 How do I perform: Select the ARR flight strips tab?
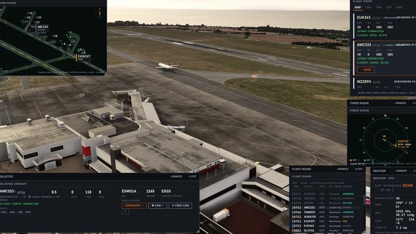(x=399, y=8)
